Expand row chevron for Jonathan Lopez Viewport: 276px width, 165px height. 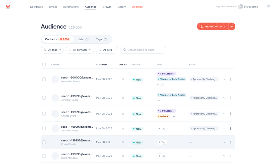(224, 98)
